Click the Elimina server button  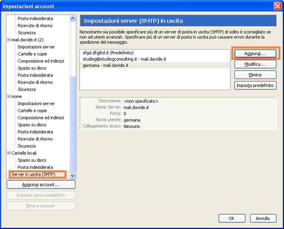click(x=255, y=75)
